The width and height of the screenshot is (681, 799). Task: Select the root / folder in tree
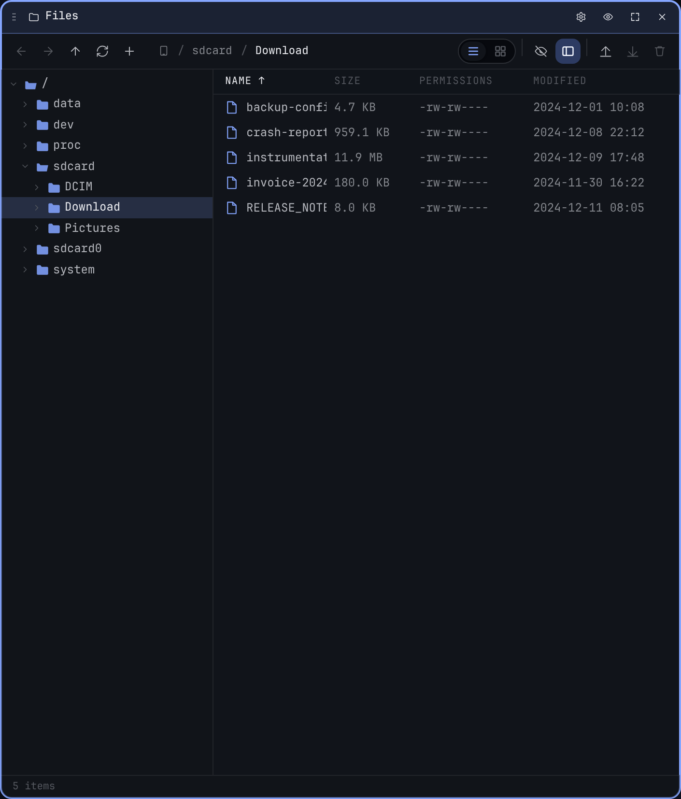[x=107, y=84]
